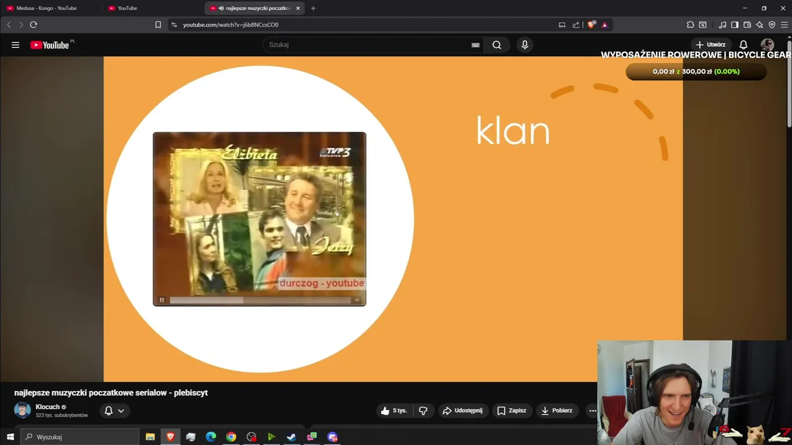The height and width of the screenshot is (445, 792).
Task: Click the address bar URL
Action: (x=231, y=25)
